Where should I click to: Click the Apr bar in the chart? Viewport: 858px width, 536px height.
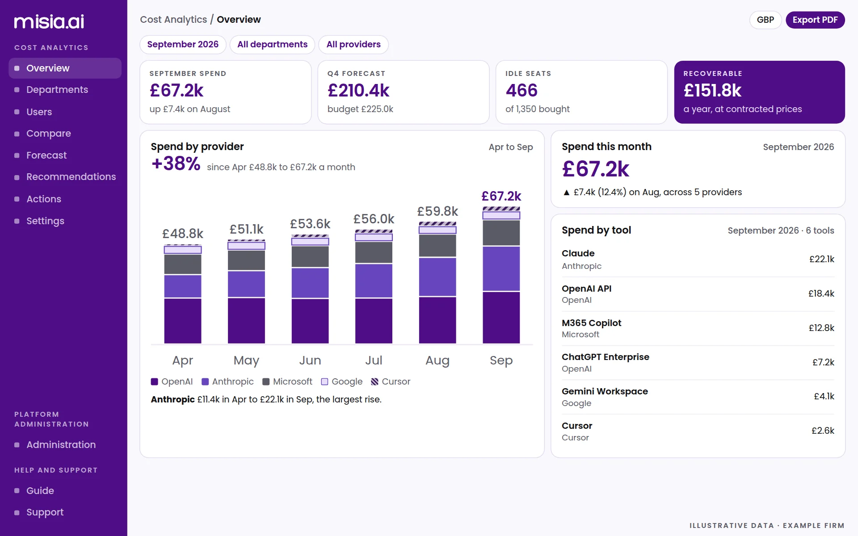click(183, 294)
